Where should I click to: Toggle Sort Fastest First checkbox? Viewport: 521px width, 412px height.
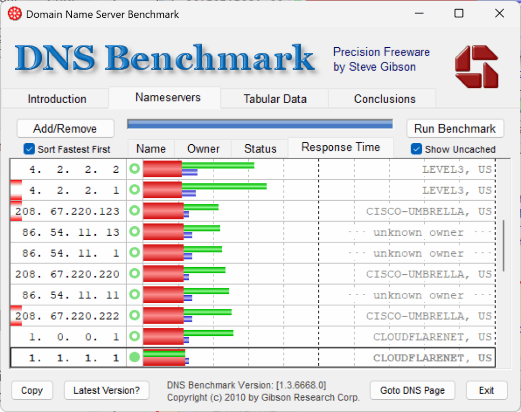[29, 149]
